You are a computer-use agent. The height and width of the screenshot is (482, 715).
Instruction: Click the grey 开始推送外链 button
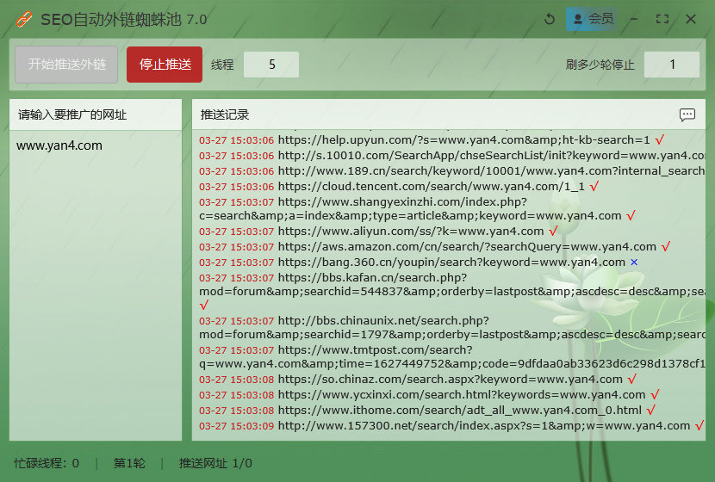click(66, 65)
